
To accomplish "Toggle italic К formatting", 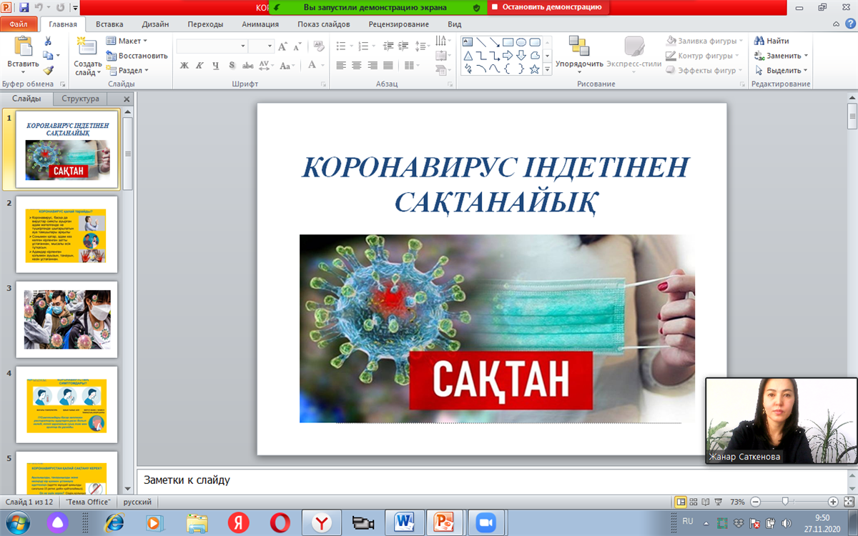I will coord(199,66).
